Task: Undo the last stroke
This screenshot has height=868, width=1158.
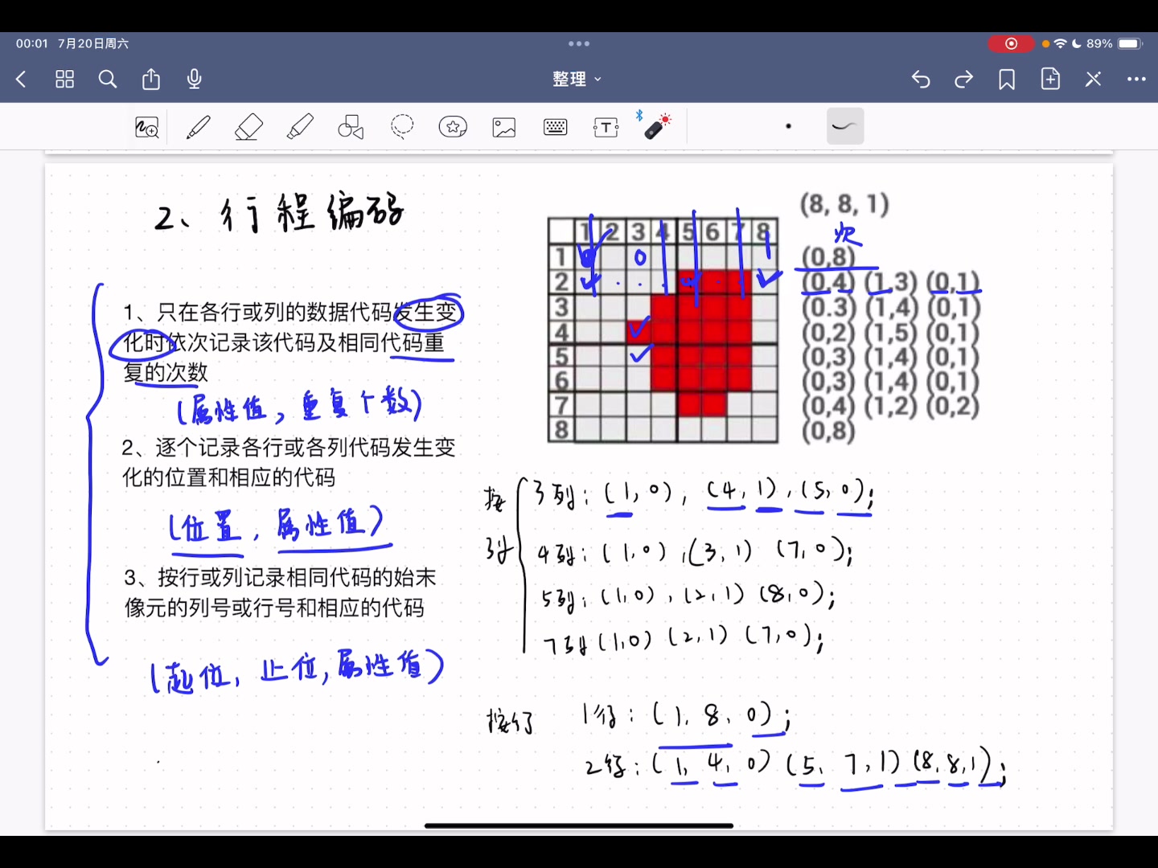Action: point(920,79)
